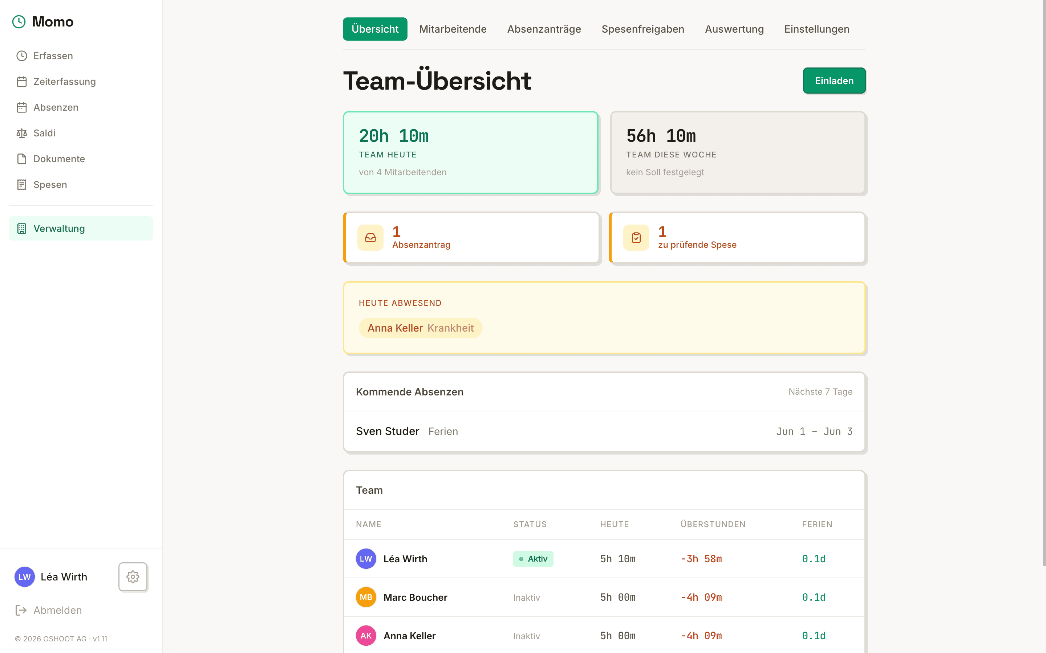
Task: Click the Kommende Absenzen heading
Action: [x=409, y=392]
